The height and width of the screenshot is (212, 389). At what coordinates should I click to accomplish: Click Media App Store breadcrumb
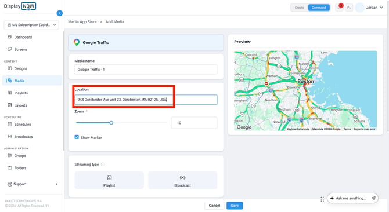[82, 22]
